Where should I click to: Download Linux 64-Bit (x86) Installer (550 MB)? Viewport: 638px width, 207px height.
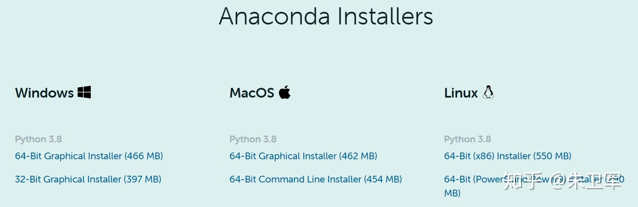pyautogui.click(x=508, y=156)
